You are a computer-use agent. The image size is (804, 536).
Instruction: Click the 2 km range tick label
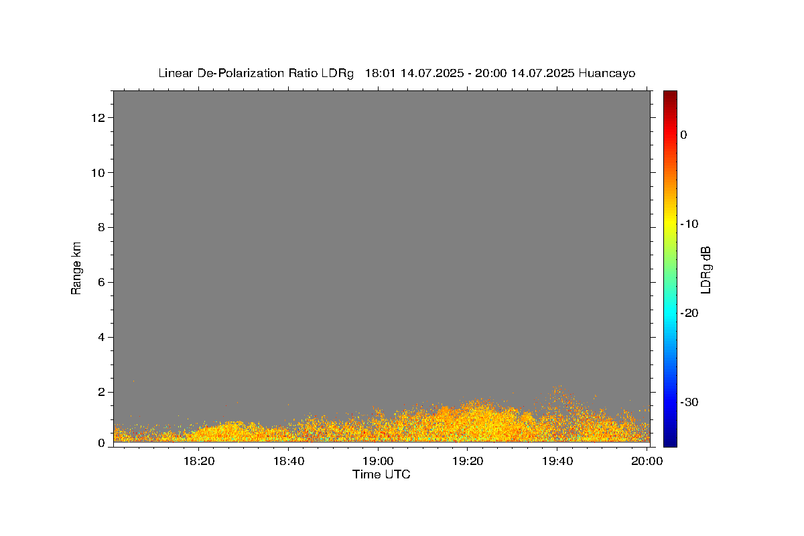pyautogui.click(x=103, y=392)
